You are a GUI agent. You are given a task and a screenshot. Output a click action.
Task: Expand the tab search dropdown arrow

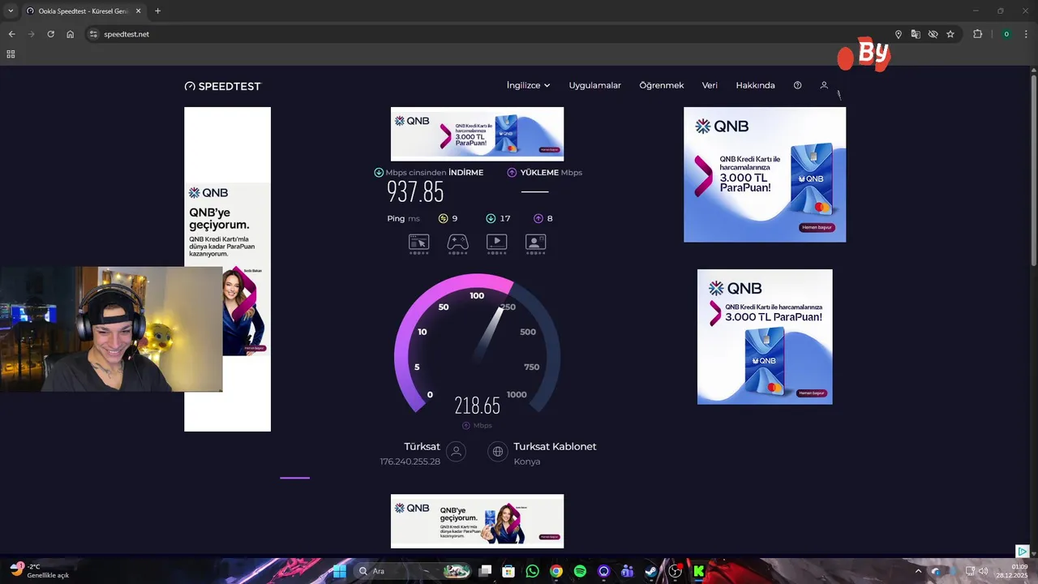click(11, 11)
